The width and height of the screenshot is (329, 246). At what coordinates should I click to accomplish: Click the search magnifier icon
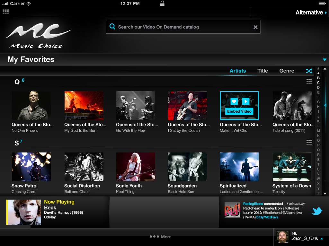[112, 27]
